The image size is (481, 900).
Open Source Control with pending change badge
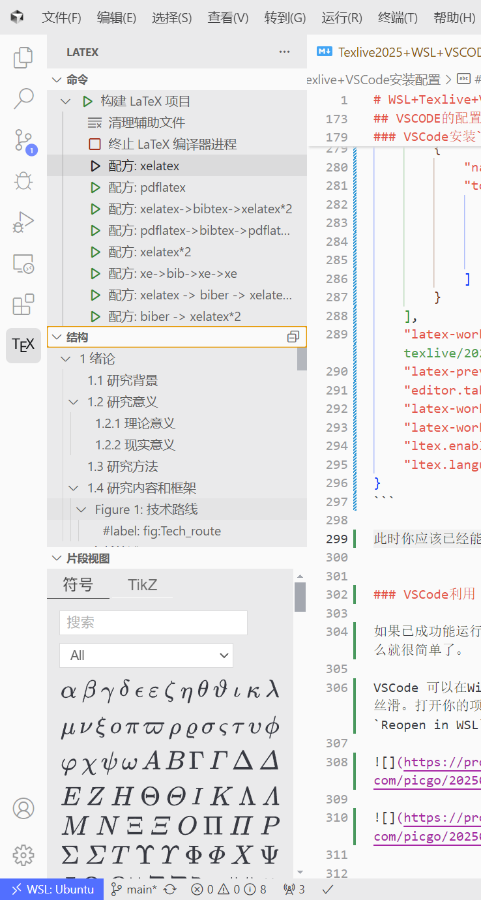click(x=23, y=140)
